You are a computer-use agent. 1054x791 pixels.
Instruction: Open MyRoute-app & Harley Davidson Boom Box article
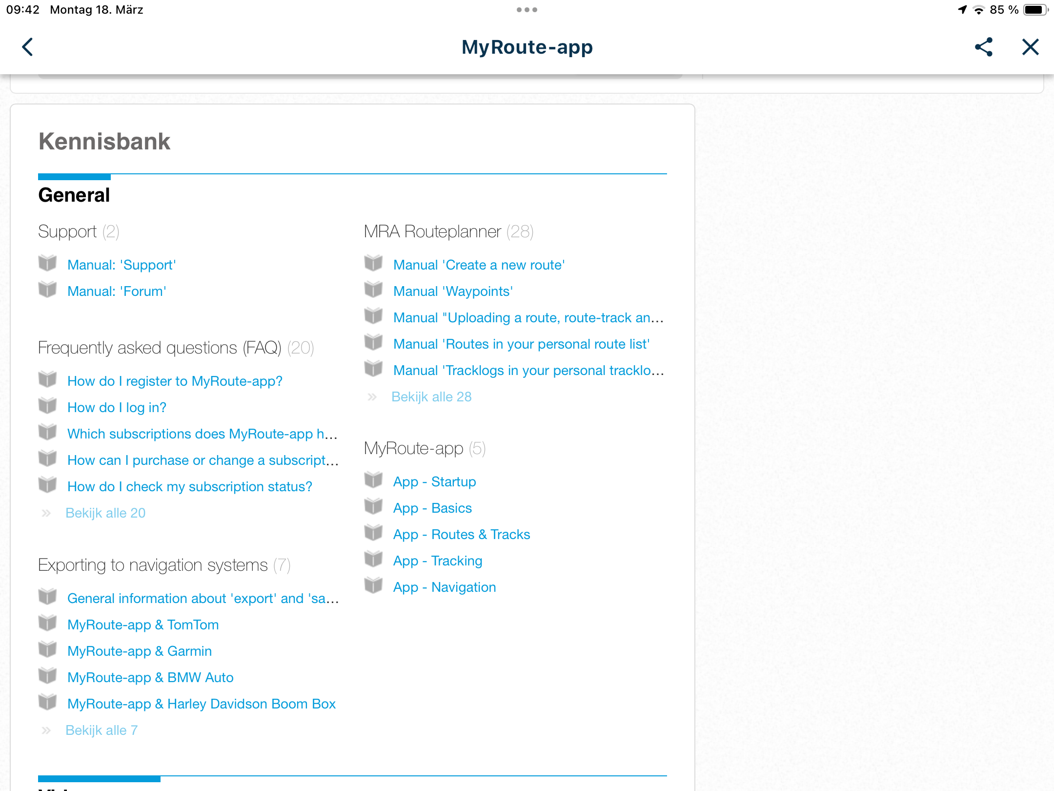point(202,704)
